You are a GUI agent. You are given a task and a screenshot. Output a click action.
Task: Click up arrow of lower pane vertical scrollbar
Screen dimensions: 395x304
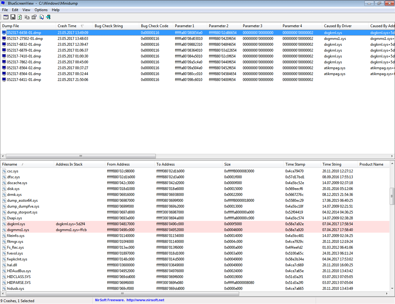click(x=392, y=163)
